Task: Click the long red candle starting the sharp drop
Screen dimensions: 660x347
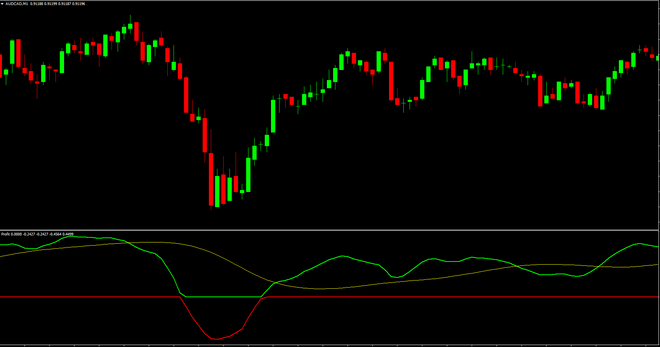Action: click(186, 95)
